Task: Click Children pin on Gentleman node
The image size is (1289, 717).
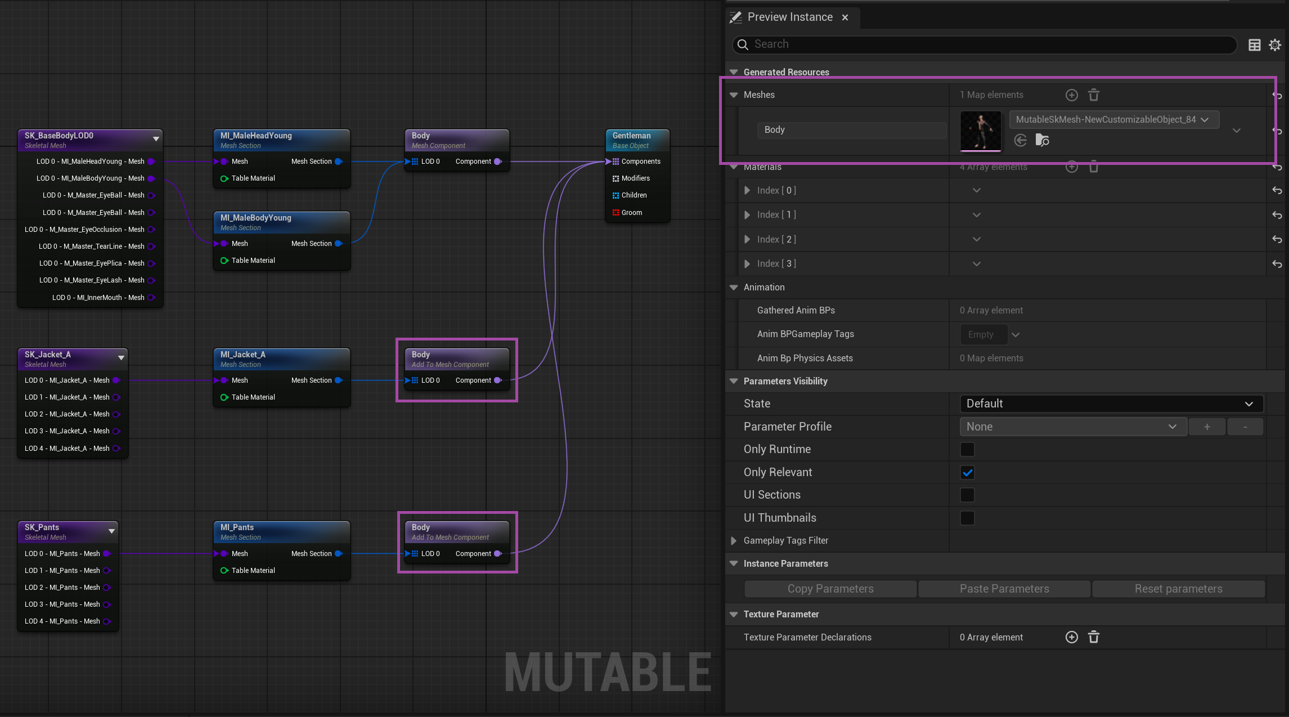Action: pos(616,195)
